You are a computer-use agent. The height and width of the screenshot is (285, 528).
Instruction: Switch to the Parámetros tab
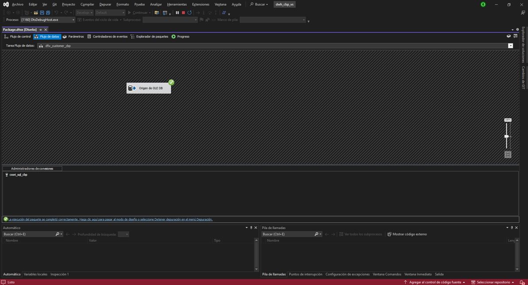pos(74,37)
